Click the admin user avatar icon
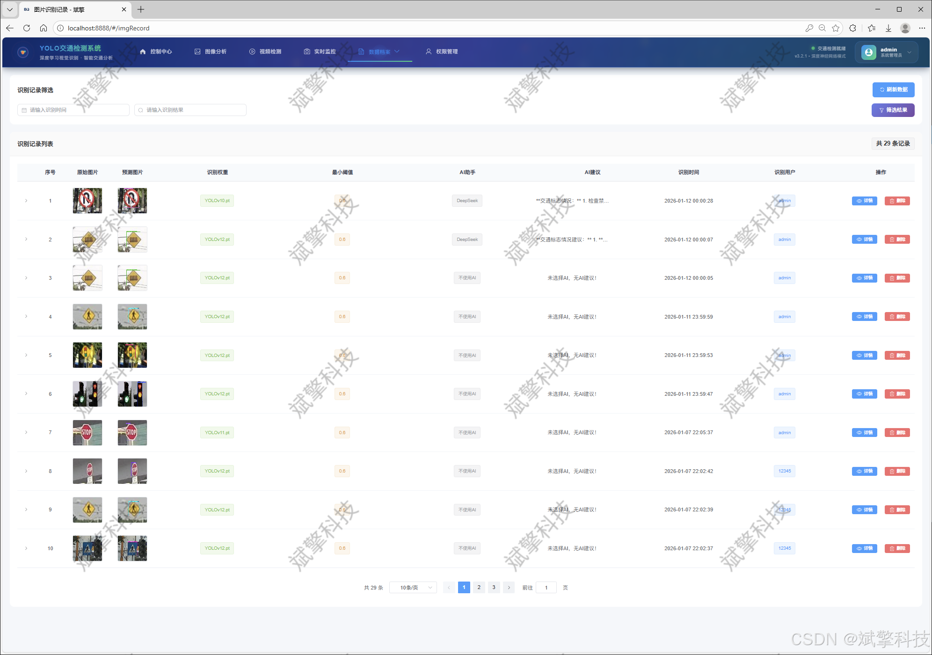This screenshot has width=932, height=655. (x=868, y=52)
